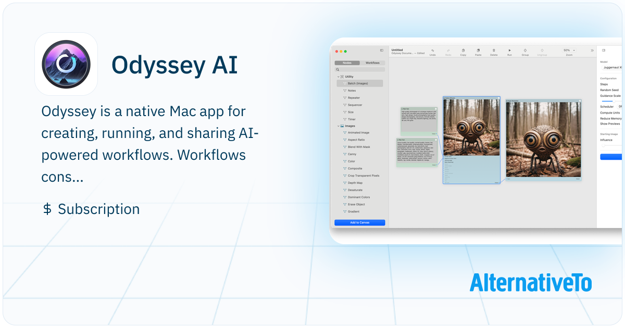
Task: Click the Images category picture icon
Action: tap(342, 126)
